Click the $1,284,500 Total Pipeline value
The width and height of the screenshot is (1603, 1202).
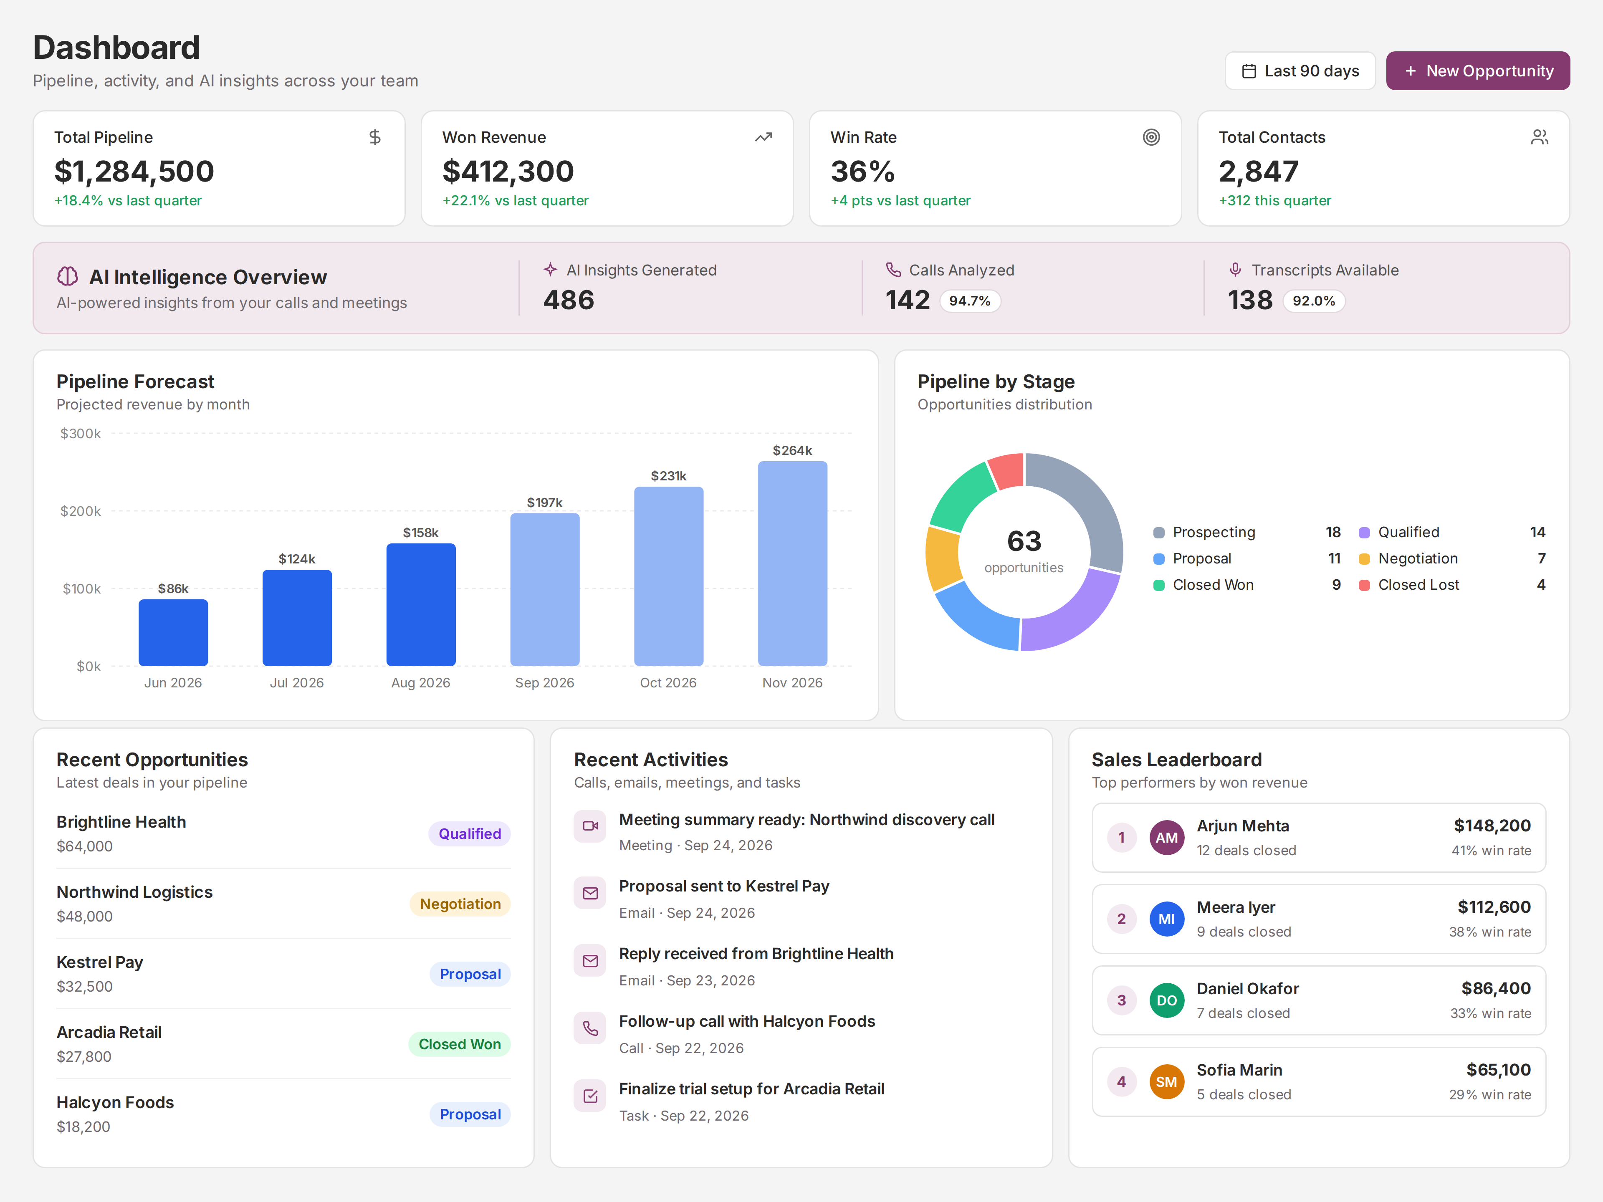coord(134,171)
